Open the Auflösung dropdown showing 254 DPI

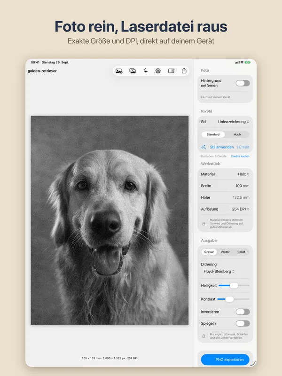pos(241,209)
